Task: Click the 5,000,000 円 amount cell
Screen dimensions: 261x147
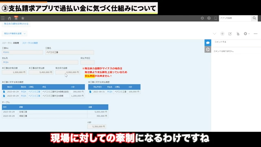Action: point(98,112)
